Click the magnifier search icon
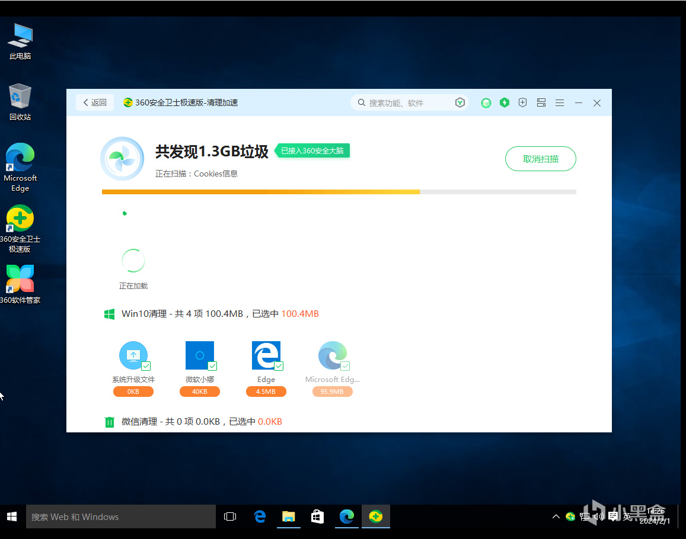Screen dimensions: 686x539 361,102
